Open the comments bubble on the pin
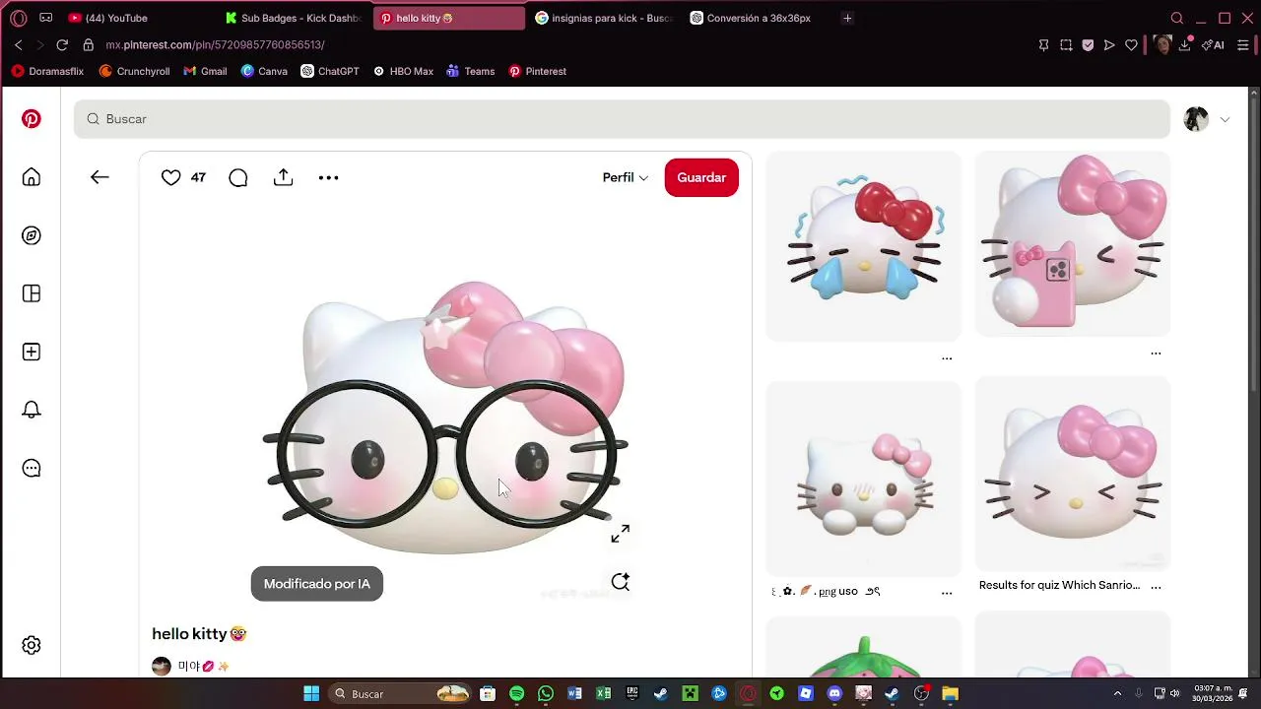The image size is (1261, 709). tap(238, 177)
